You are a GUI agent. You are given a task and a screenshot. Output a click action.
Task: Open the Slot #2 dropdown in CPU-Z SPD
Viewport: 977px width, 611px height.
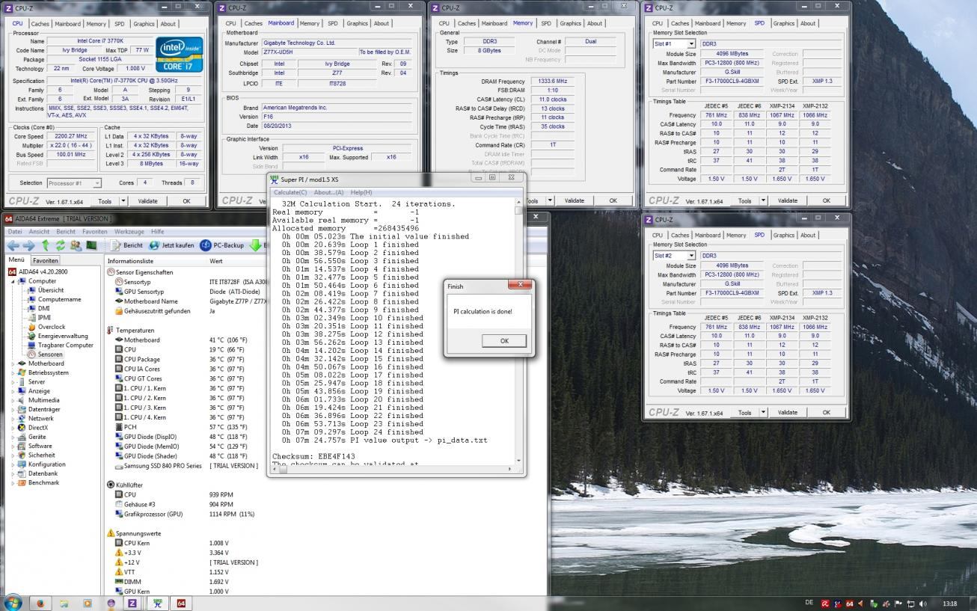[691, 256]
